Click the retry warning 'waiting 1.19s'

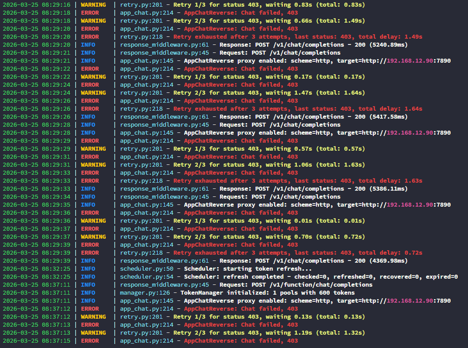pyautogui.click(x=269, y=333)
